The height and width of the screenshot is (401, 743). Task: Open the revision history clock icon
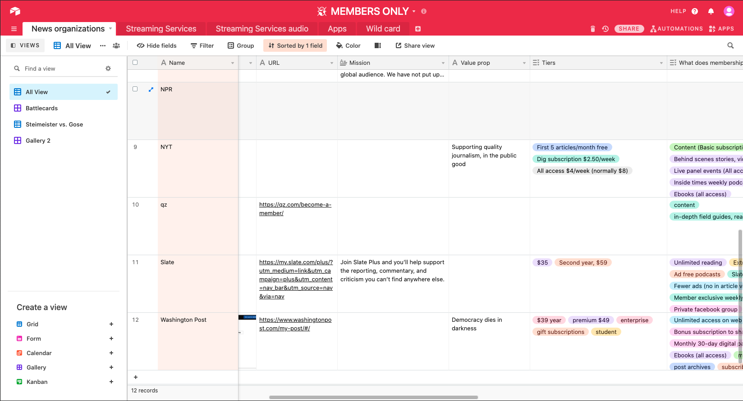pyautogui.click(x=605, y=29)
